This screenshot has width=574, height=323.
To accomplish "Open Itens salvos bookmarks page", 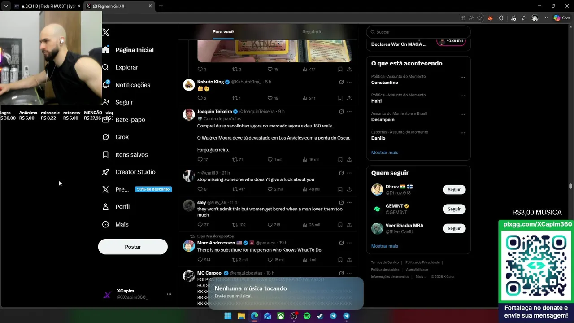I will click(125, 154).
